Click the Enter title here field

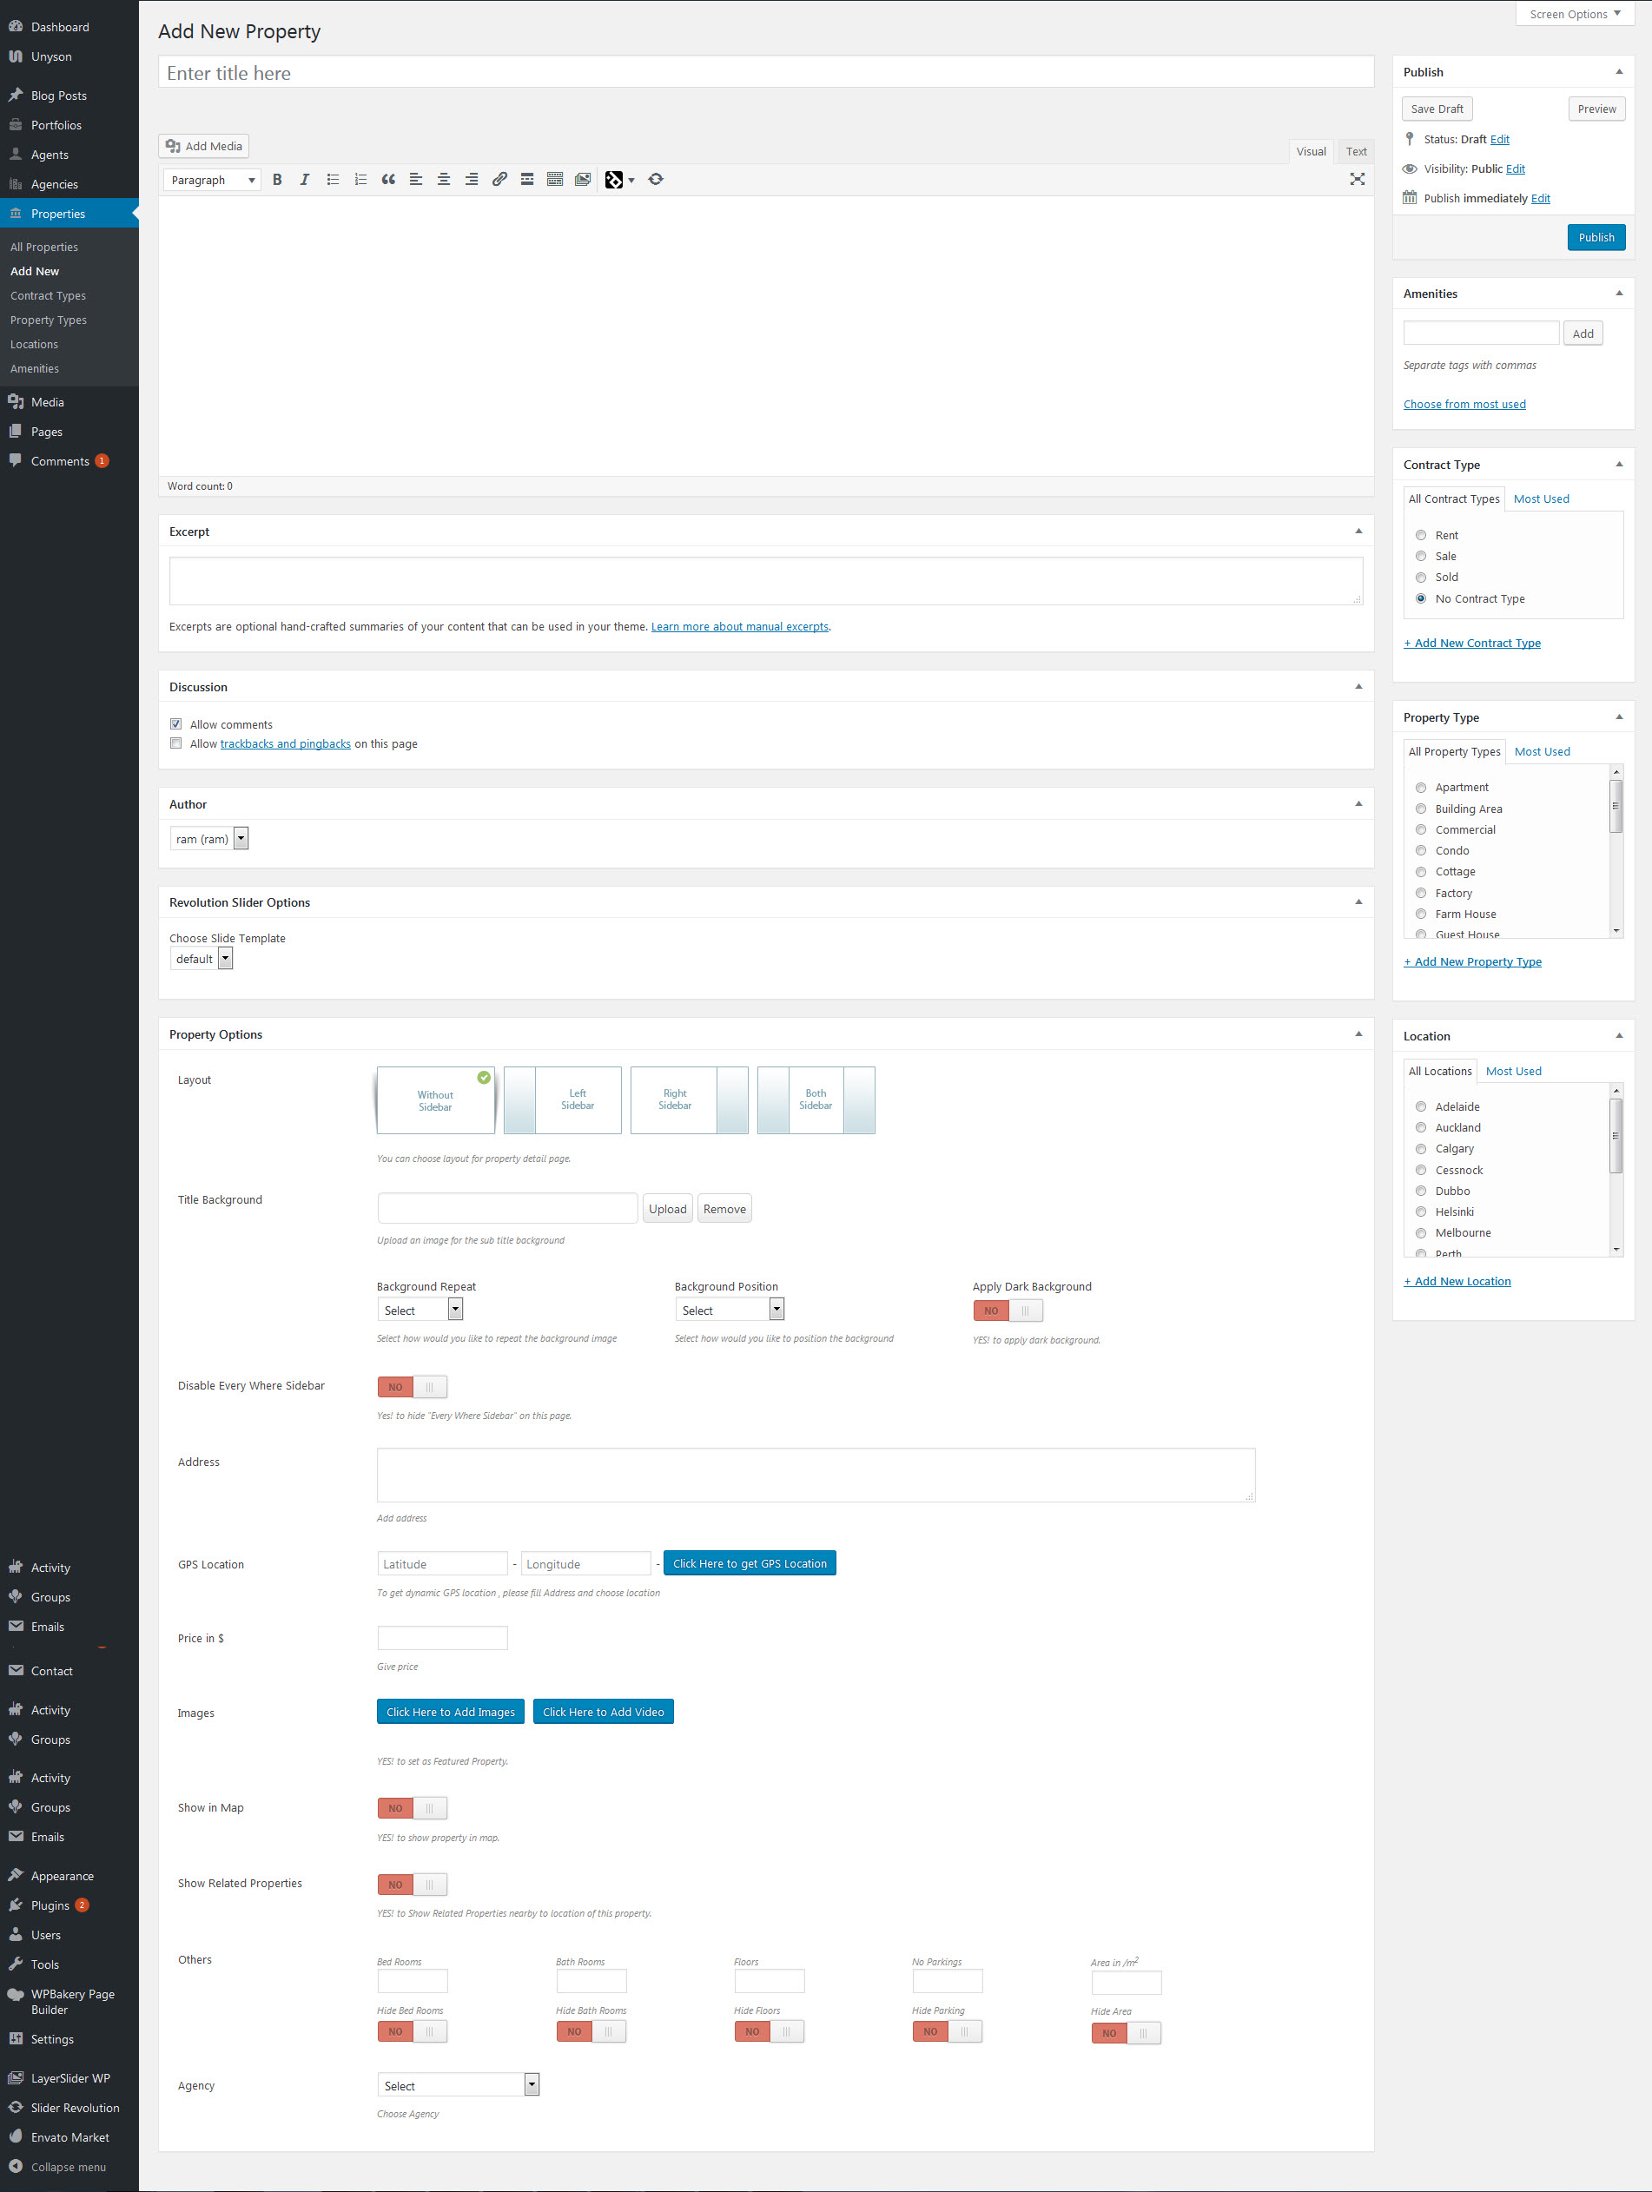click(765, 73)
